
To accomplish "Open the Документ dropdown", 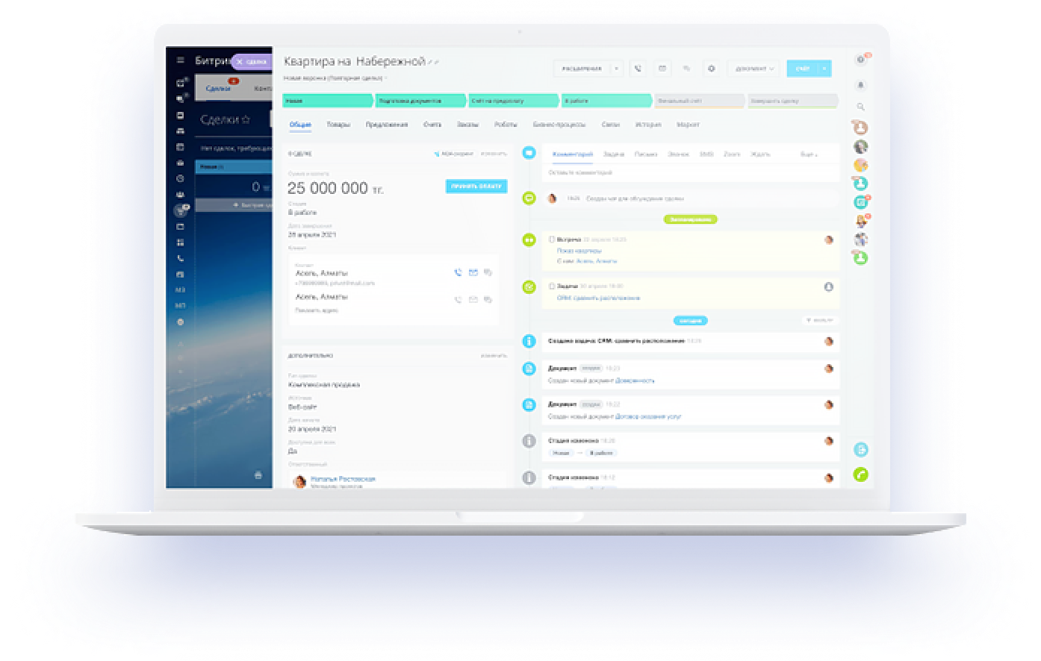I will pyautogui.click(x=753, y=69).
